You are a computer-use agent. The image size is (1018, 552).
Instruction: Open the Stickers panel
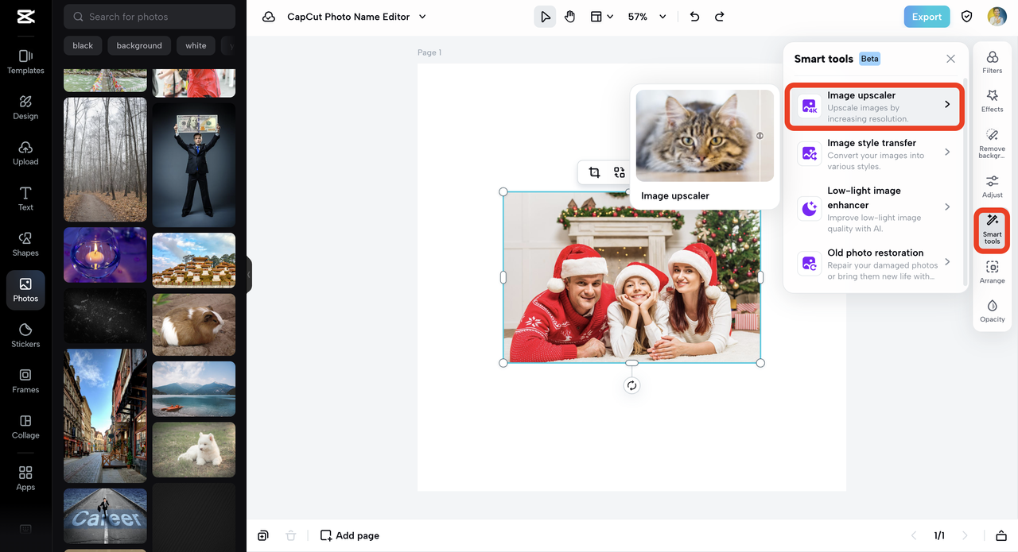(25, 335)
